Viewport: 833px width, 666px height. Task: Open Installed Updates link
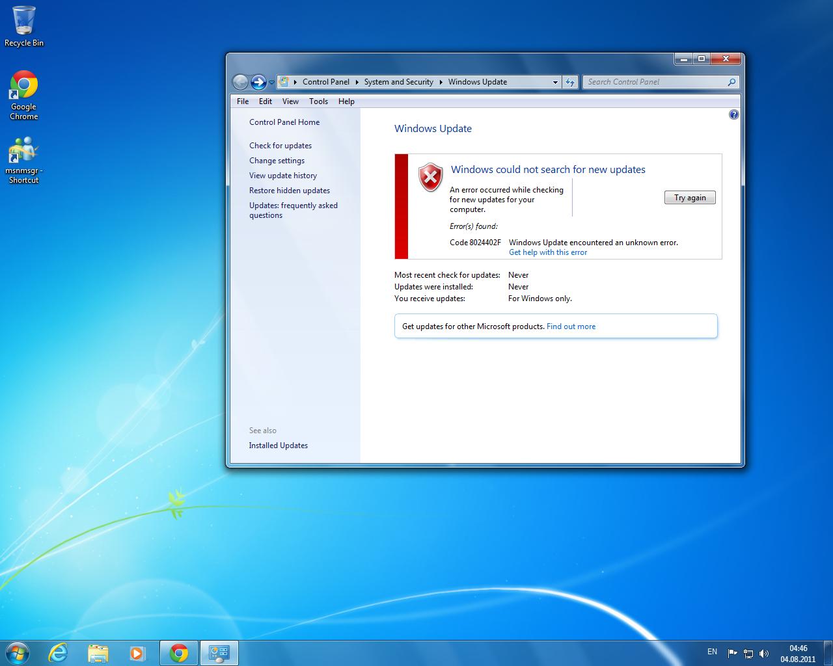click(x=279, y=446)
